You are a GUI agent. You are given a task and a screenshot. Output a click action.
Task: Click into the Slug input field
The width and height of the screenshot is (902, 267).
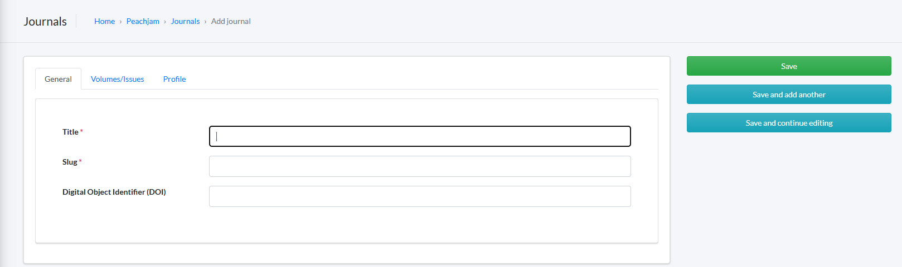[420, 166]
